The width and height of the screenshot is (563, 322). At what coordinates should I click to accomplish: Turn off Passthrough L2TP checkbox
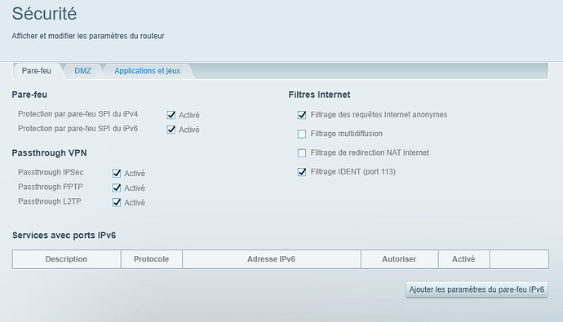[x=117, y=203]
